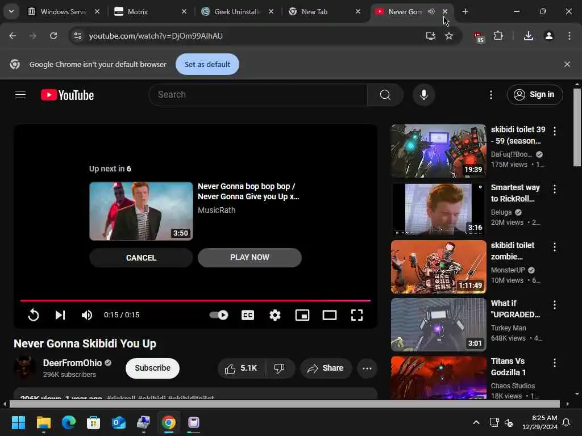The height and width of the screenshot is (436, 582).
Task: Open DeerFromOhio channel name link
Action: coord(72,363)
